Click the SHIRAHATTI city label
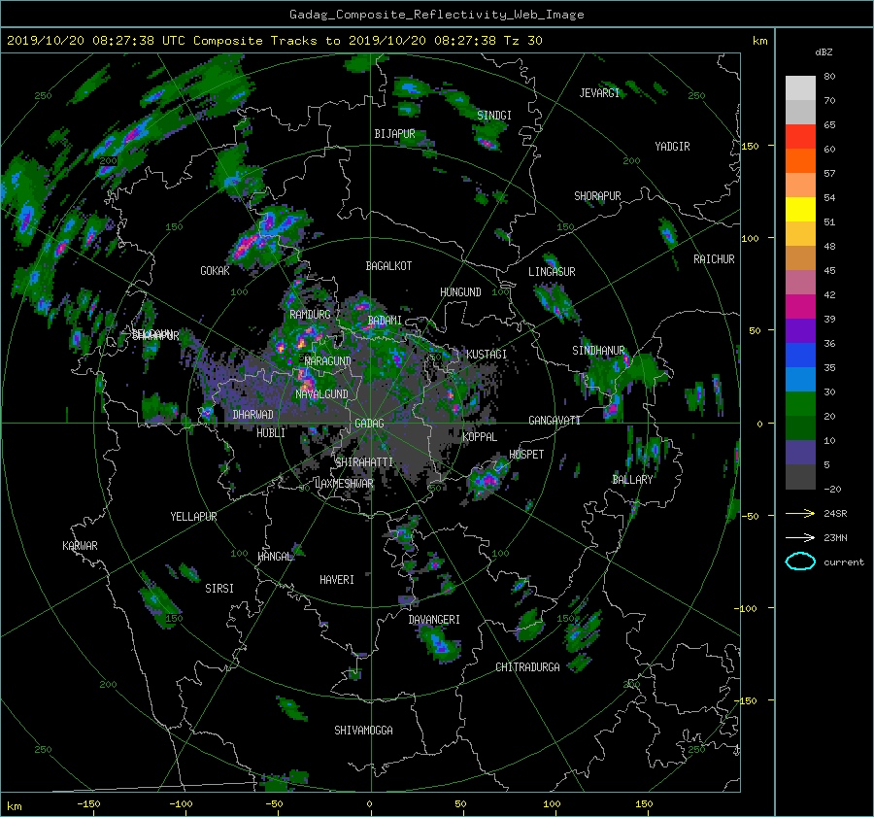The height and width of the screenshot is (817, 874). point(364,461)
